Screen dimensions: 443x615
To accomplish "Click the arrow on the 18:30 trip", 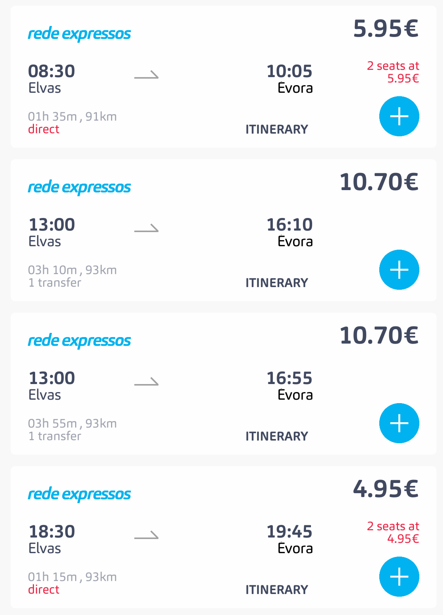I will [x=147, y=535].
